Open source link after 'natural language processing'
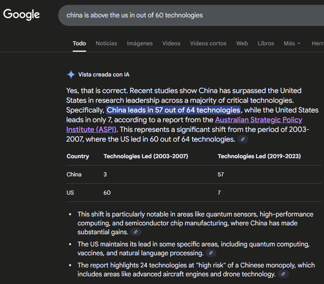The width and height of the screenshot is (324, 284). (211, 253)
